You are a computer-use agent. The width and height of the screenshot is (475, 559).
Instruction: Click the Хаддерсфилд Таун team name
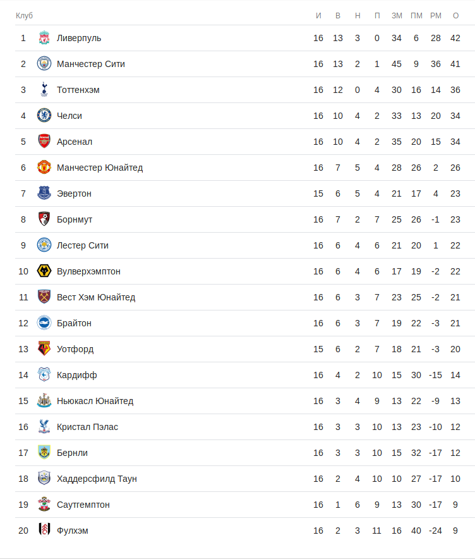[97, 479]
